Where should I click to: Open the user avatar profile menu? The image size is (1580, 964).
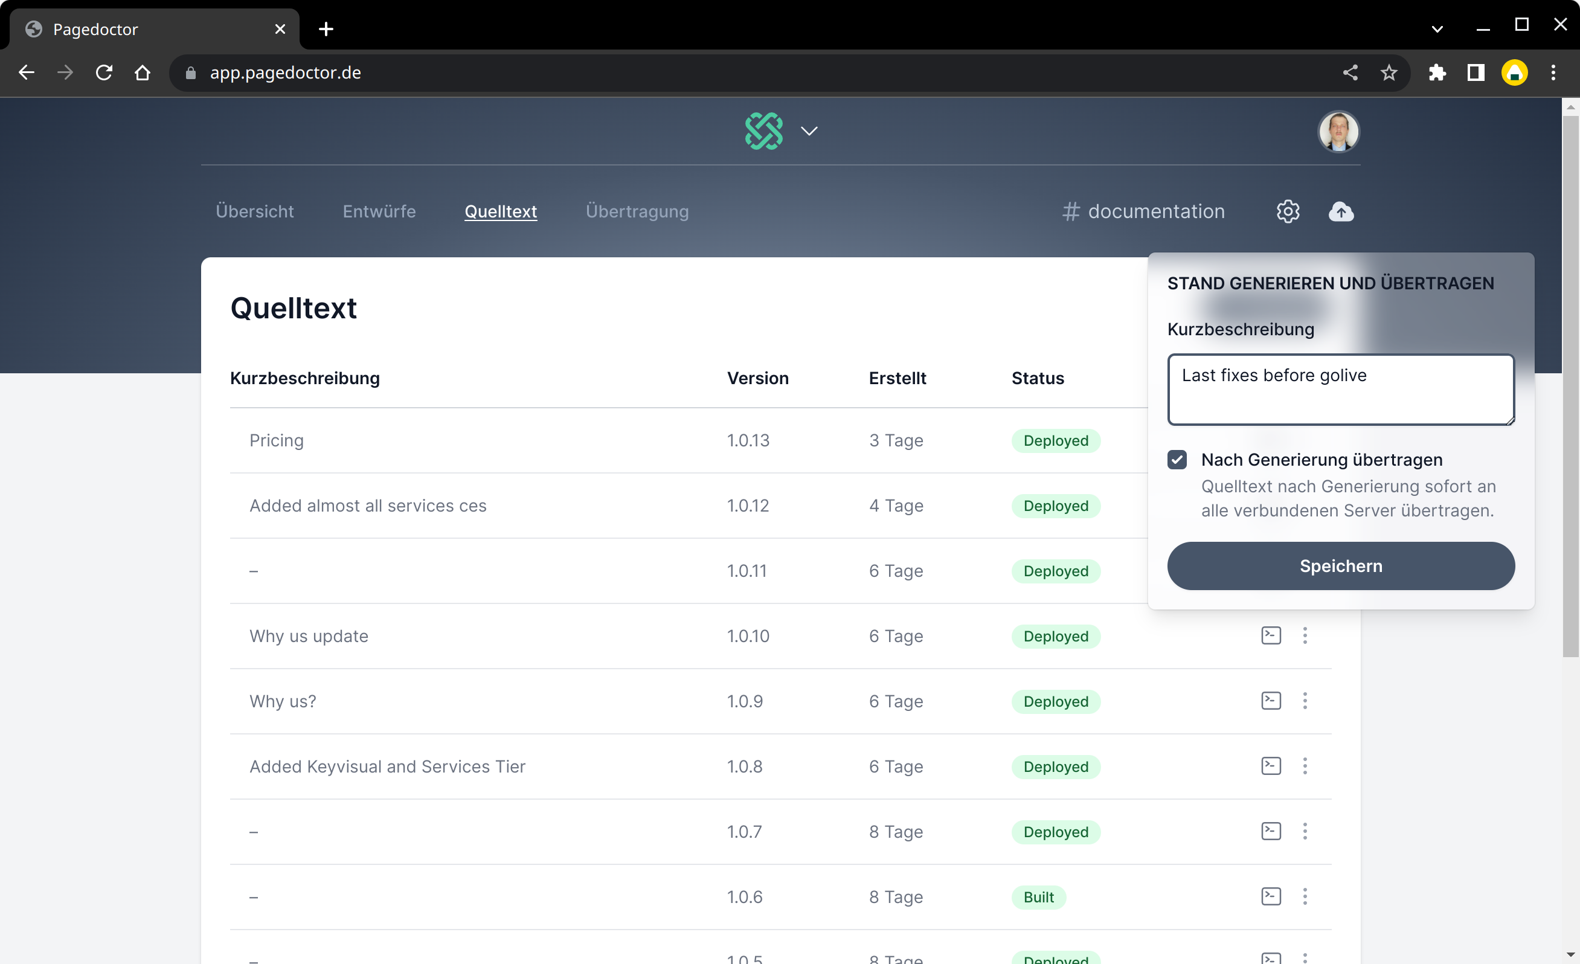1338,132
